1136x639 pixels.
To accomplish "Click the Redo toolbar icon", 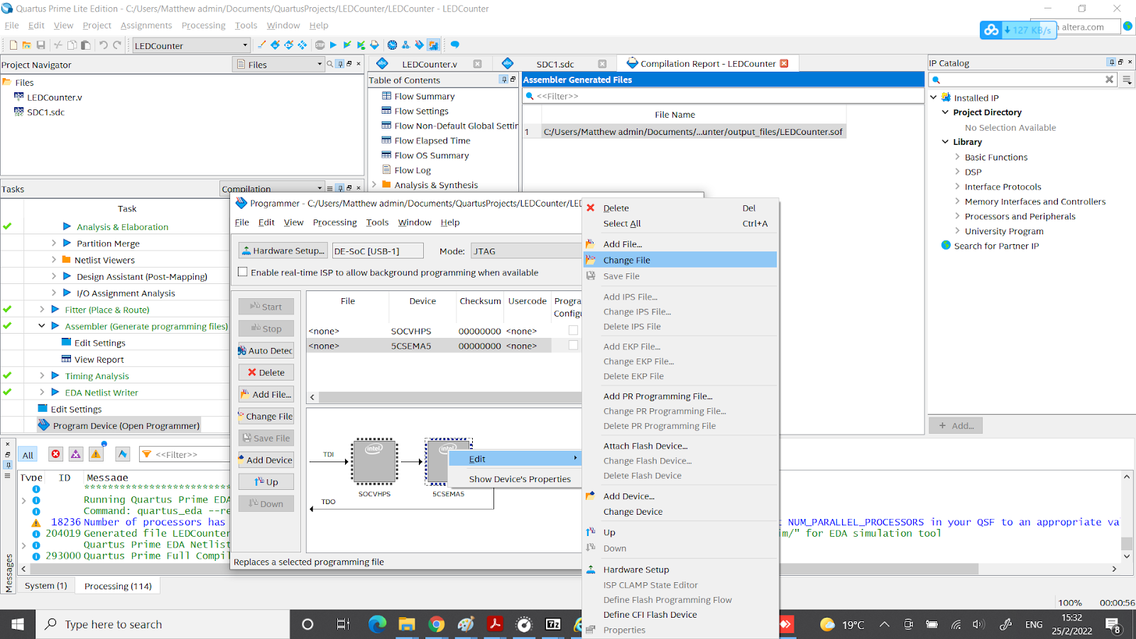I will pyautogui.click(x=117, y=45).
